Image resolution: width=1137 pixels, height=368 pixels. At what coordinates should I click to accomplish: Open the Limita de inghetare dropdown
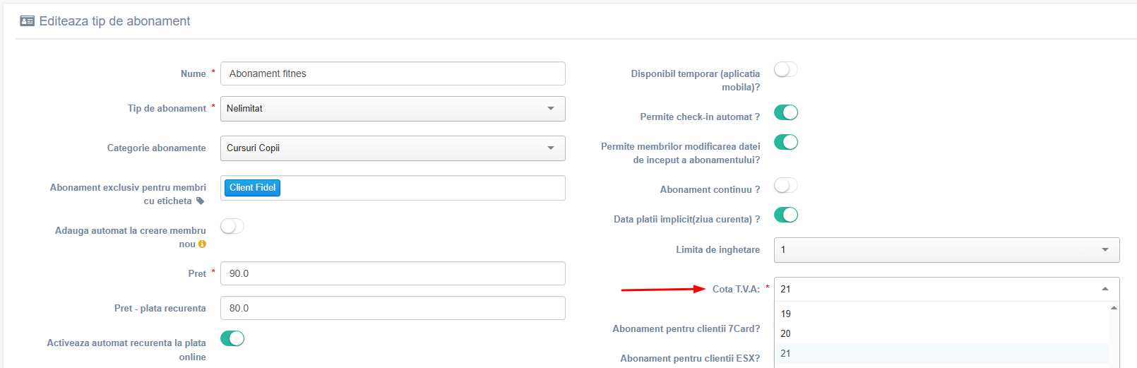click(x=946, y=250)
